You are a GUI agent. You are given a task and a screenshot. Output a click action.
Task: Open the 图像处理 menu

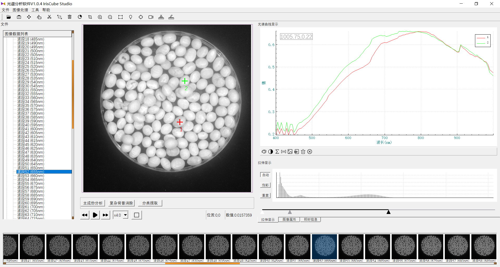tap(20, 10)
